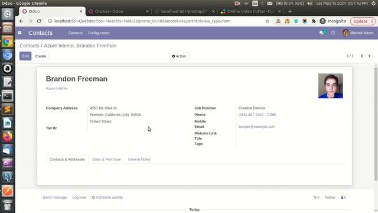Image resolution: width=378 pixels, height=213 pixels.
Task: Click the '4557 De Silva St' address line
Action: (x=103, y=108)
